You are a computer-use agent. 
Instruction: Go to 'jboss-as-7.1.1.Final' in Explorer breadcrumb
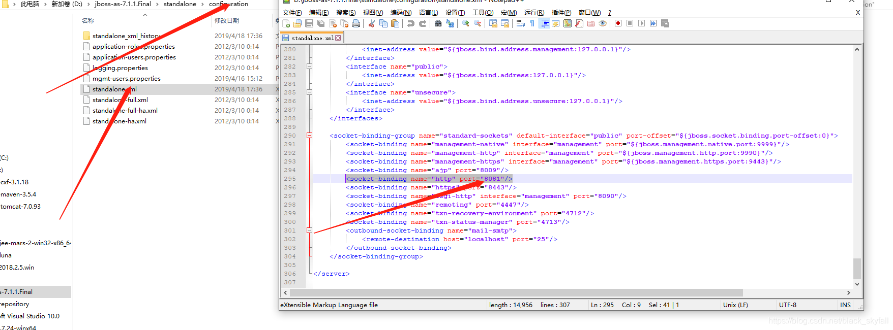[123, 4]
